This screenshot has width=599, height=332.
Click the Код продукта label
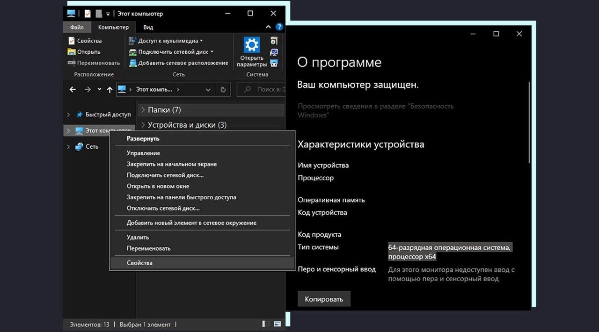tap(320, 235)
